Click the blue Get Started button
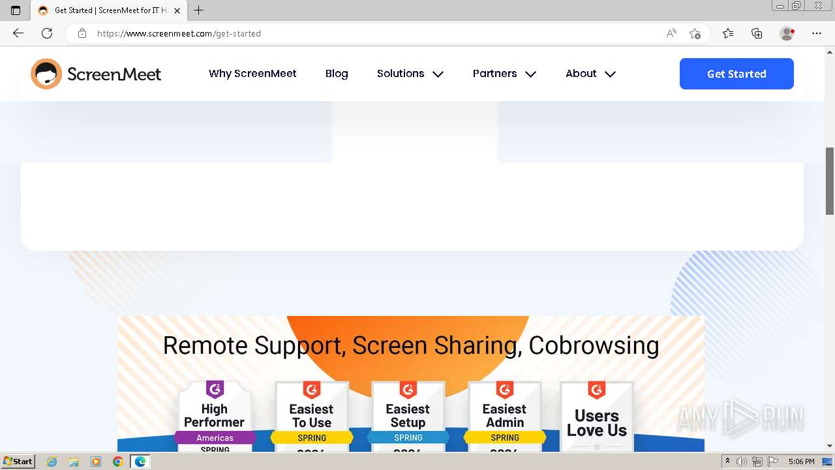Viewport: 835px width, 470px height. [x=736, y=74]
